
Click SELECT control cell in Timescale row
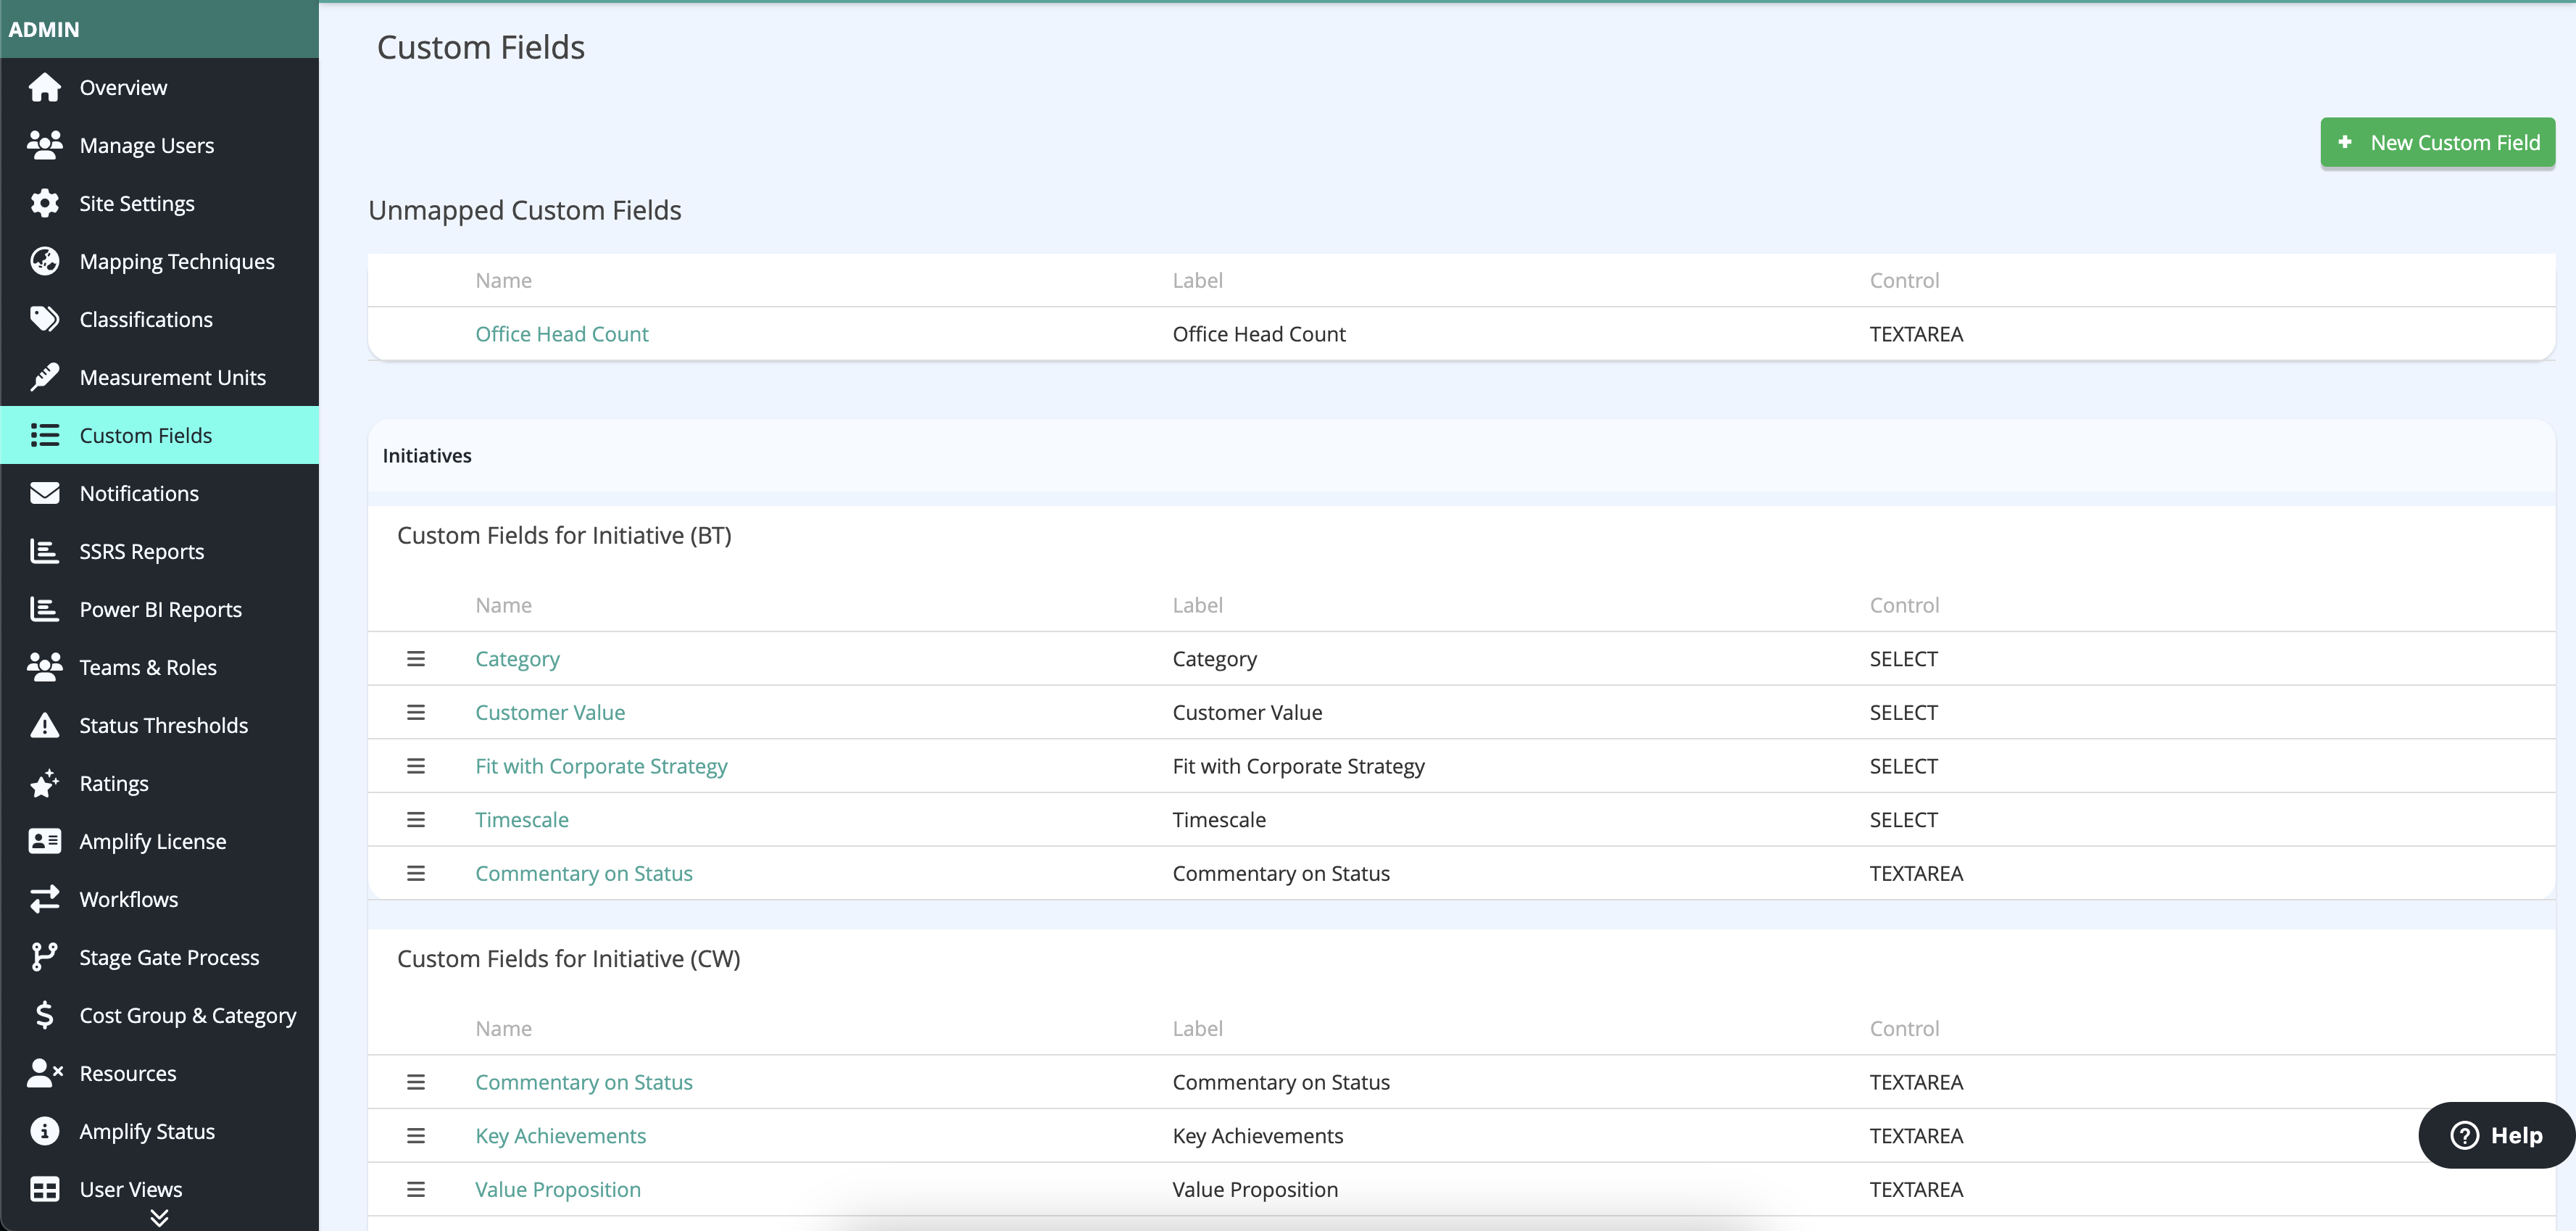click(x=1903, y=820)
